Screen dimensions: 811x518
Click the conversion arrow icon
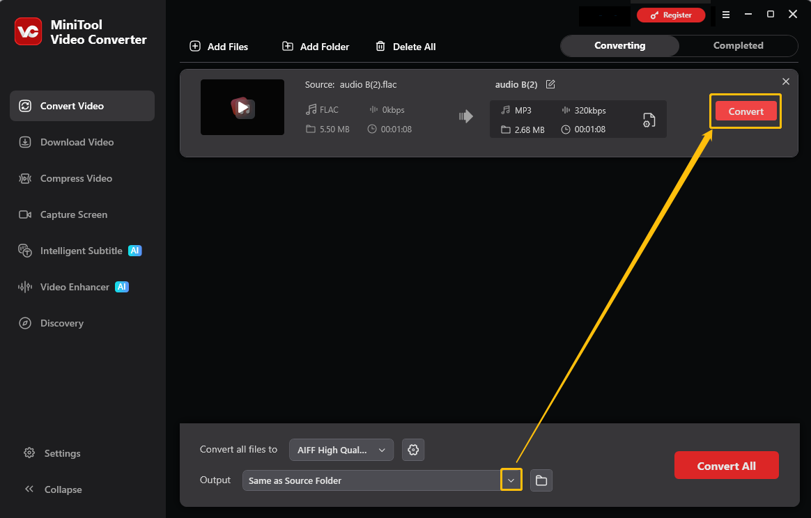pyautogui.click(x=466, y=116)
